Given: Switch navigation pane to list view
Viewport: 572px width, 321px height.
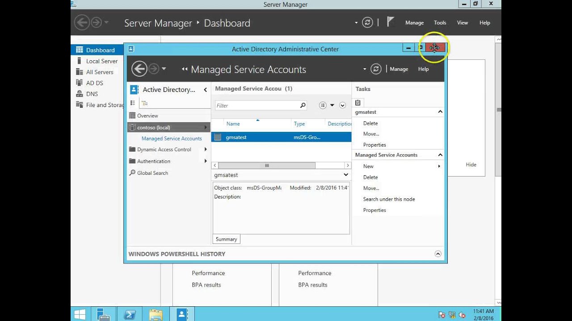Looking at the screenshot, I should [133, 103].
